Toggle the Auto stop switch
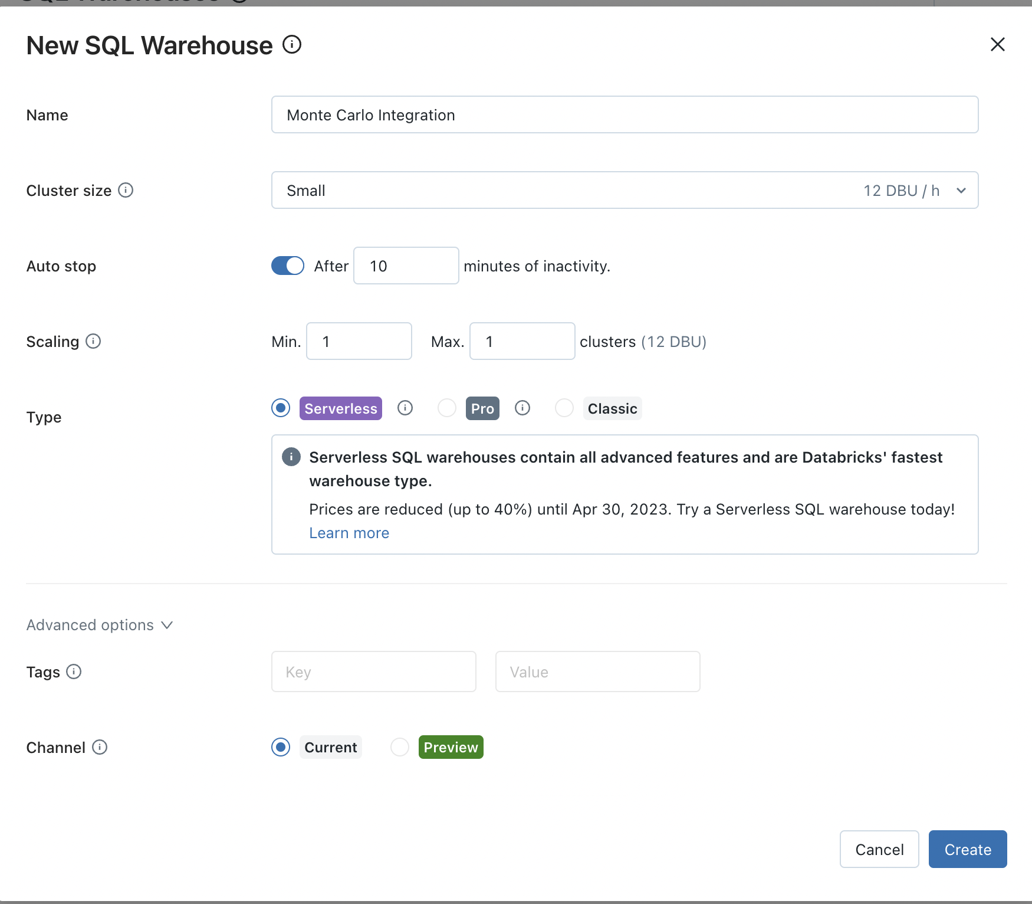 288,266
